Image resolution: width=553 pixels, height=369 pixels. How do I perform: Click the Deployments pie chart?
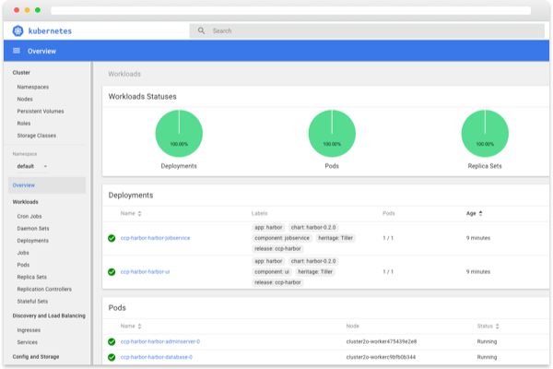[179, 134]
